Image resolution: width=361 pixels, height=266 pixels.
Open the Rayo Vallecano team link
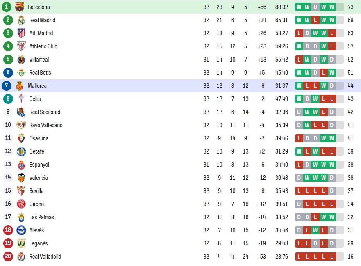[46, 125]
